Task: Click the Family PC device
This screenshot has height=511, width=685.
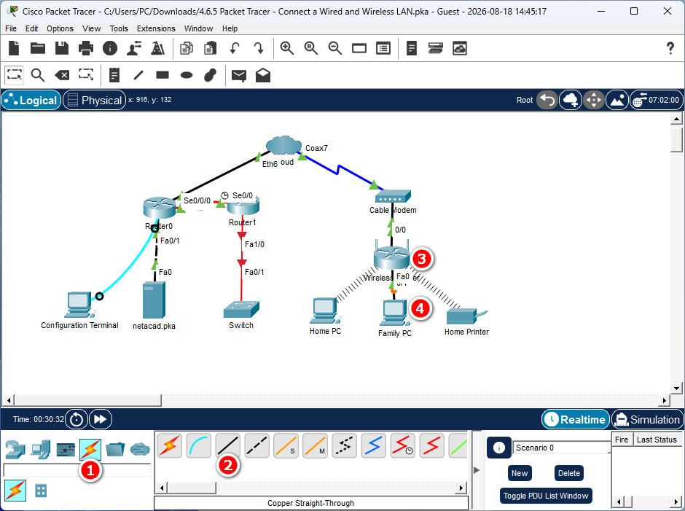Action: (x=394, y=313)
